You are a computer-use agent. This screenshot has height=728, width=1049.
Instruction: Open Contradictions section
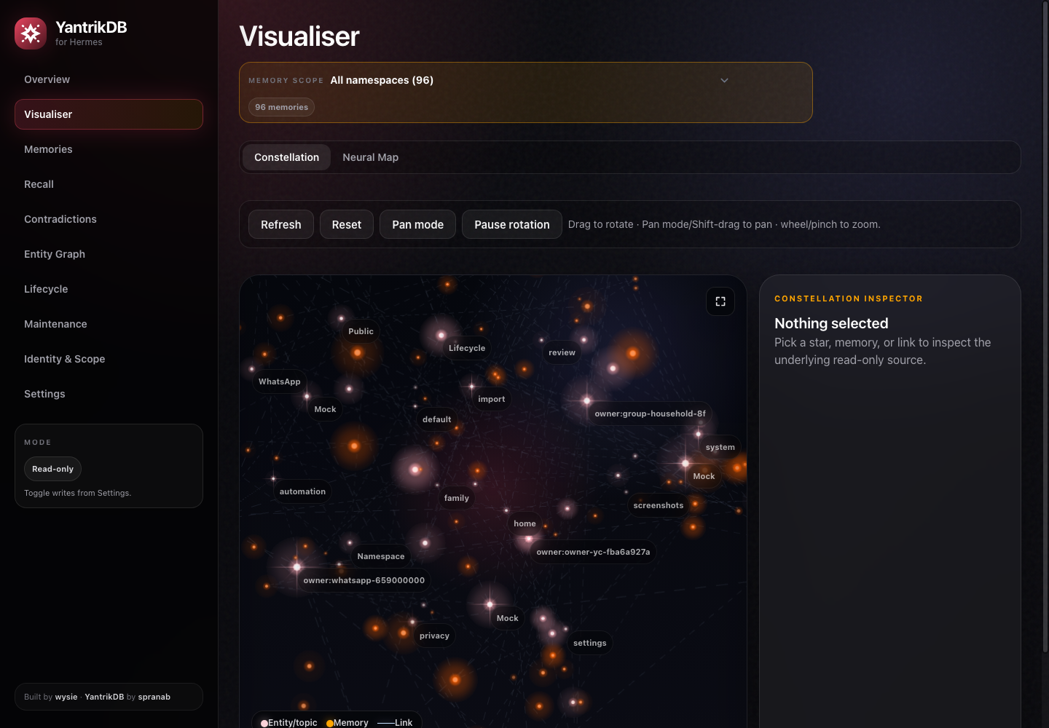(x=109, y=219)
